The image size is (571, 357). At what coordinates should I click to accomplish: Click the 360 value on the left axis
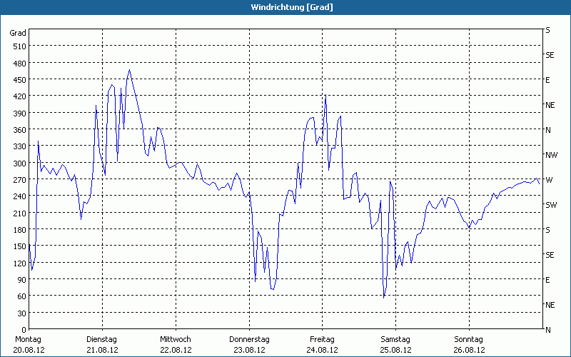pos(20,130)
